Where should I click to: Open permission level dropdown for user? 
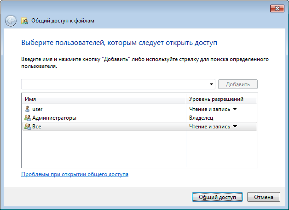click(x=234, y=109)
